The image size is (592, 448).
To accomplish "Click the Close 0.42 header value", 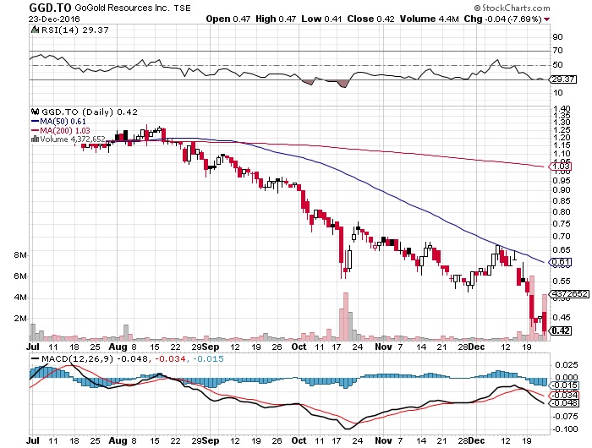I will pos(370,19).
